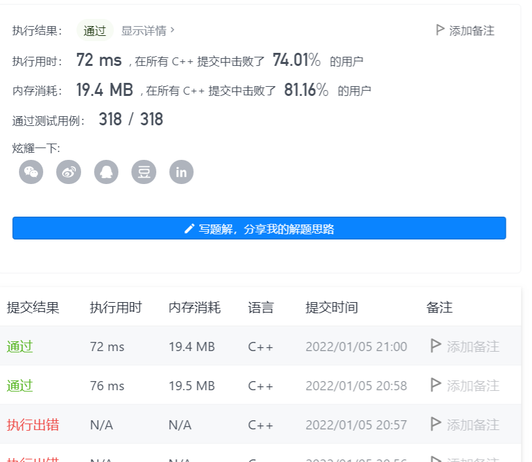Image resolution: width=532 pixels, height=462 pixels.
Task: Share via the Douban icon
Action: pos(144,172)
